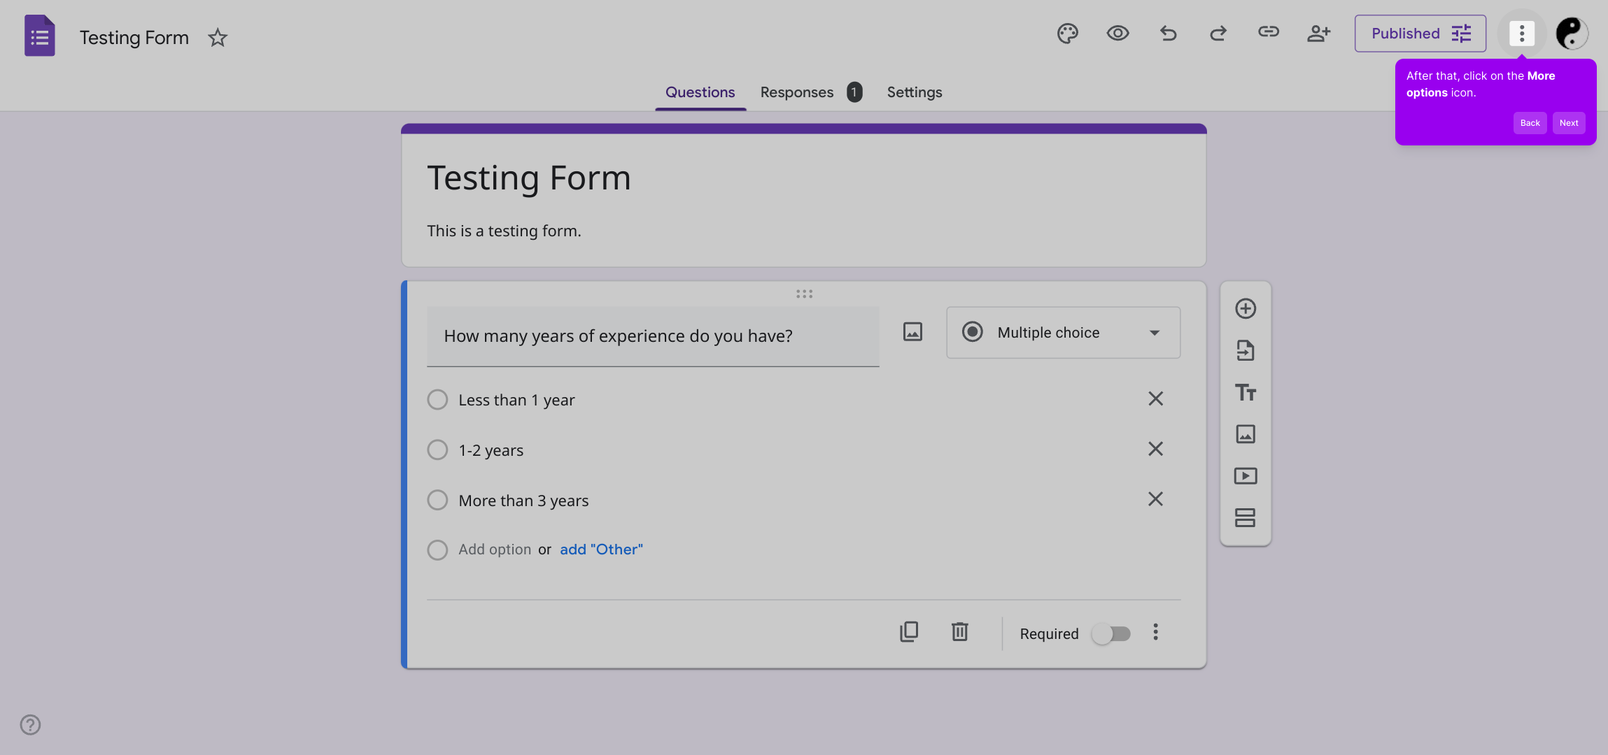Open the Published options button

pos(1420,34)
